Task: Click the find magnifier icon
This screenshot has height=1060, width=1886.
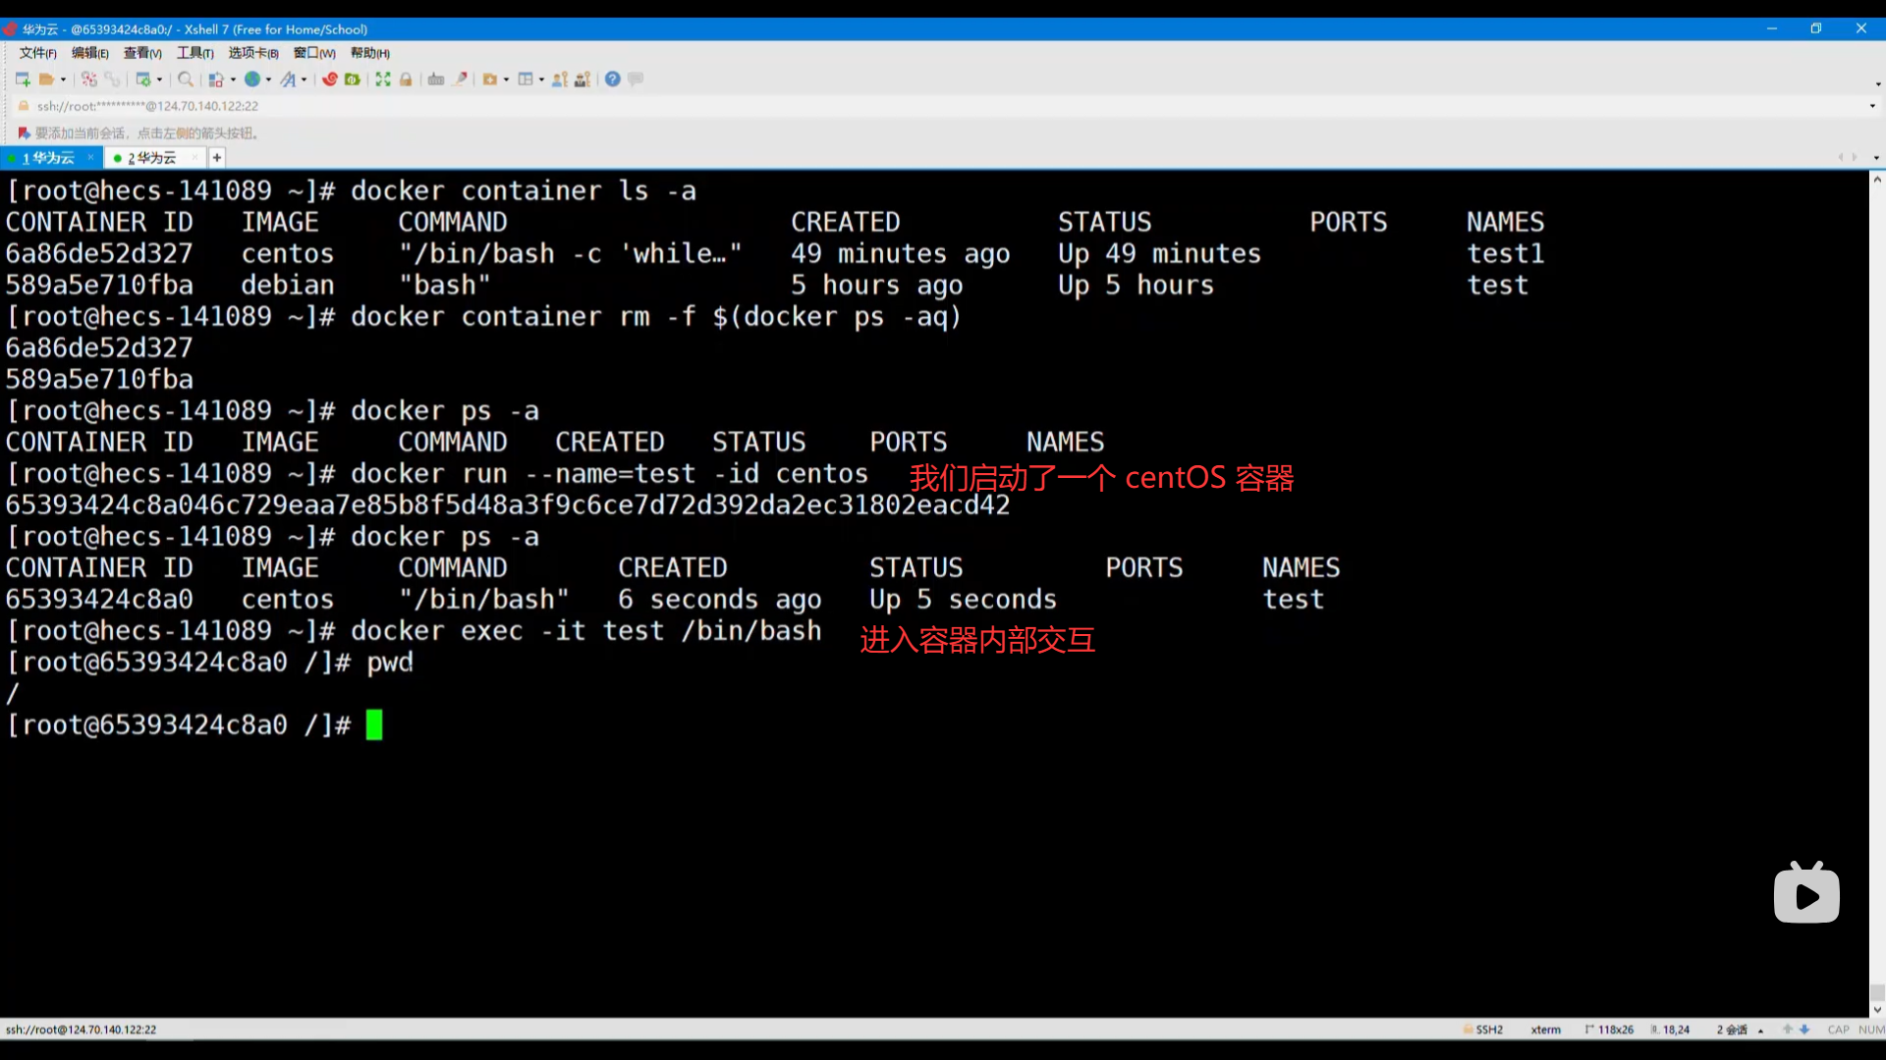Action: [x=185, y=79]
